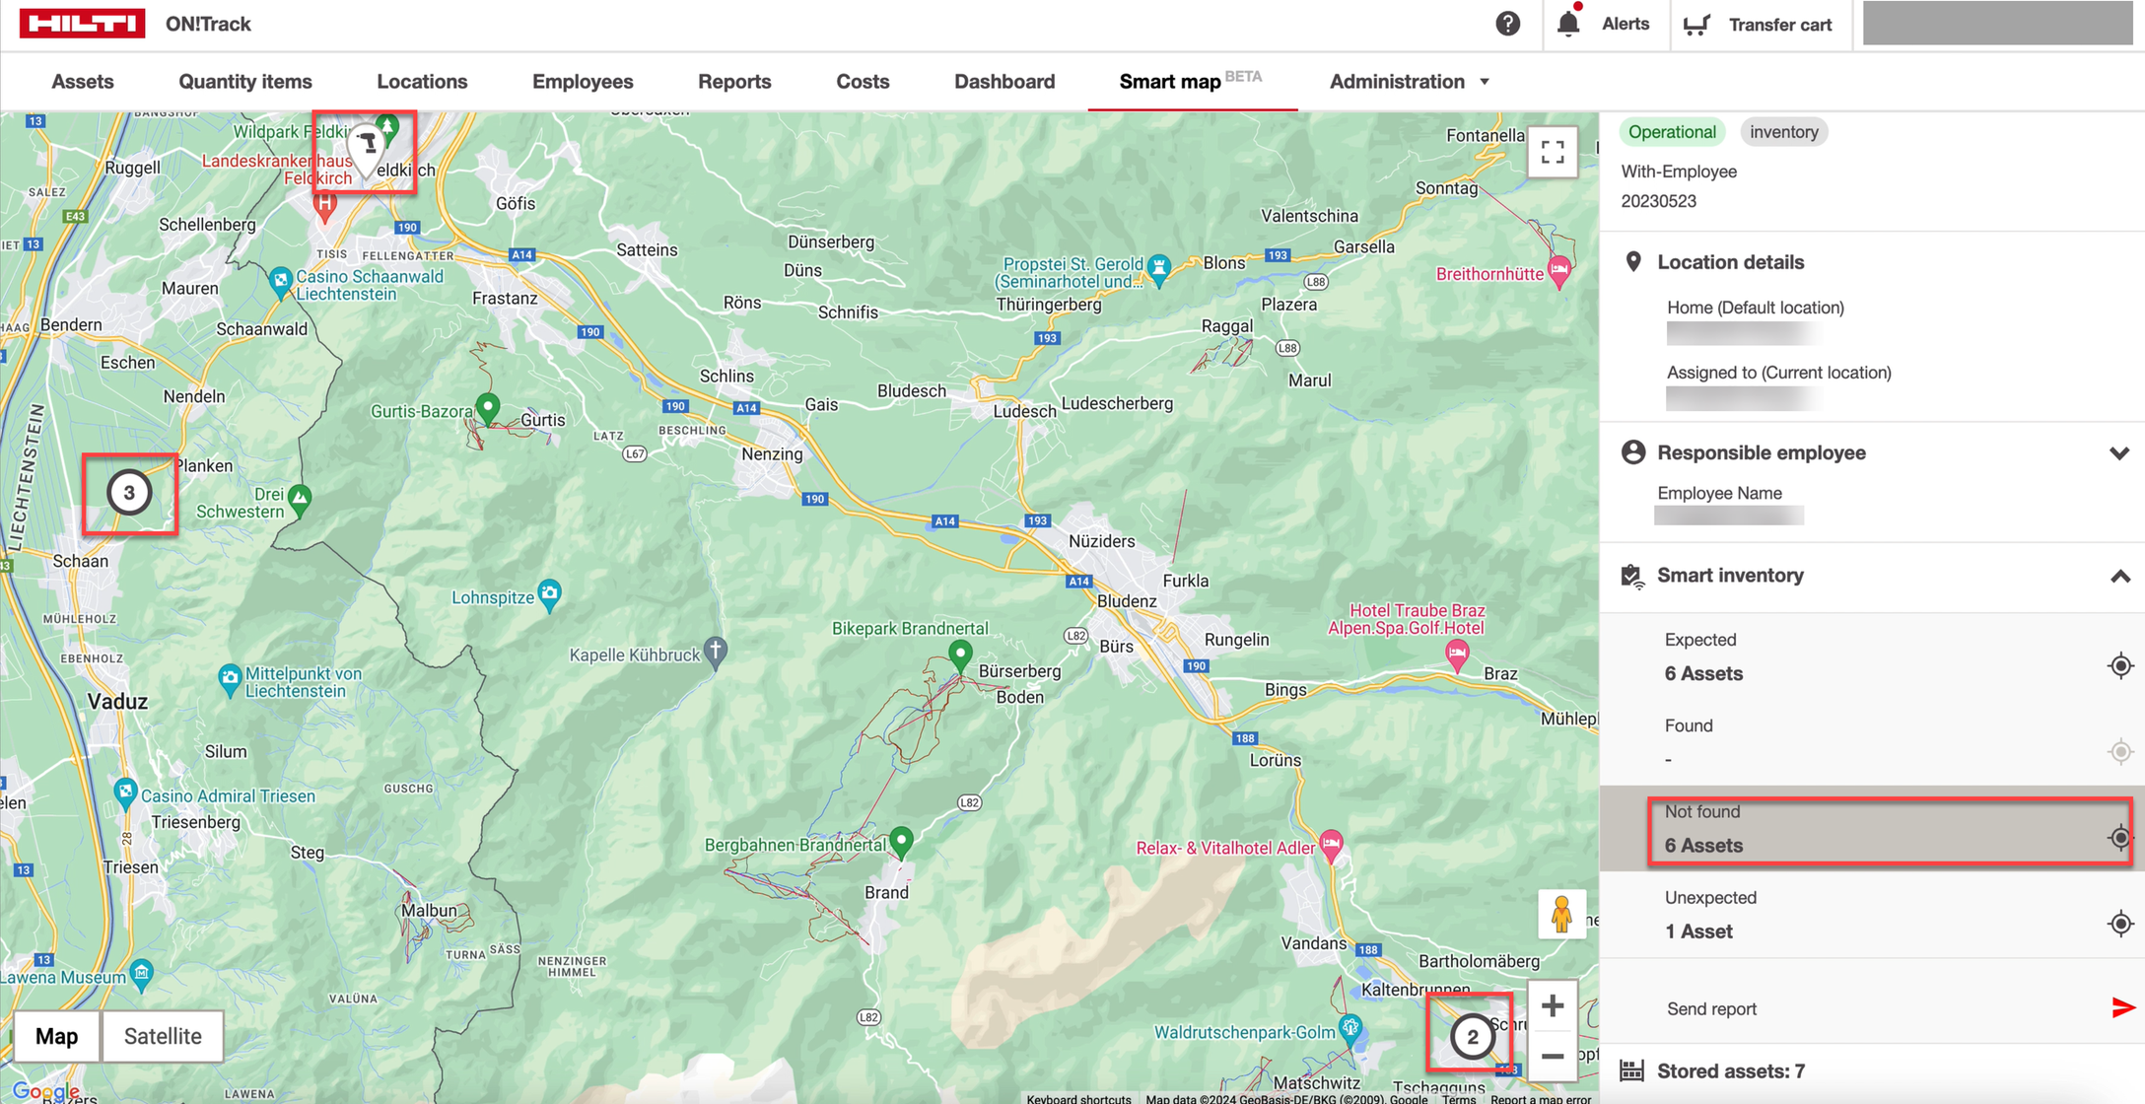Click the Bergbahnen Brandnertal green pin

pyautogui.click(x=901, y=842)
